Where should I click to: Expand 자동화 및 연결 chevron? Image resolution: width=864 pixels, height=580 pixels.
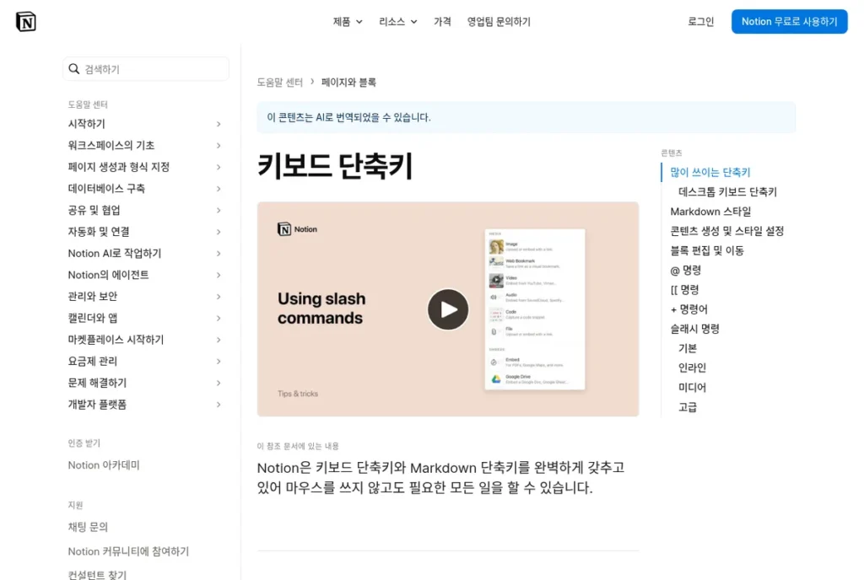click(x=219, y=232)
